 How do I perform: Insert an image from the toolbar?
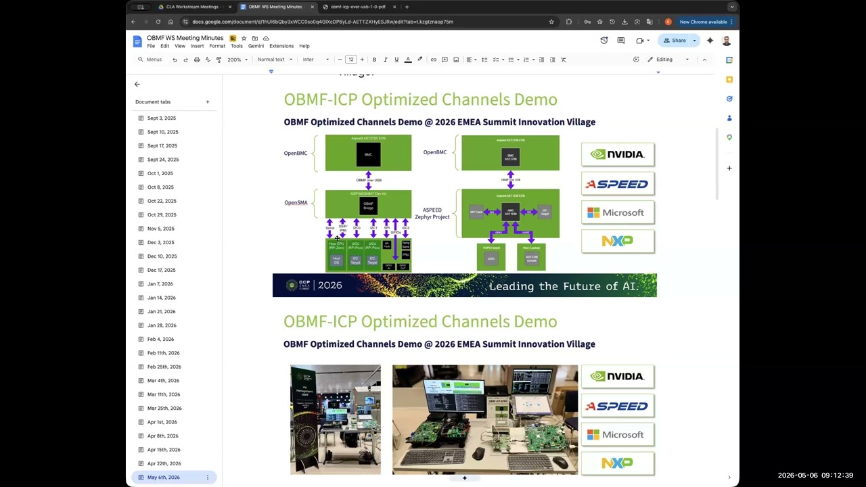click(x=456, y=60)
